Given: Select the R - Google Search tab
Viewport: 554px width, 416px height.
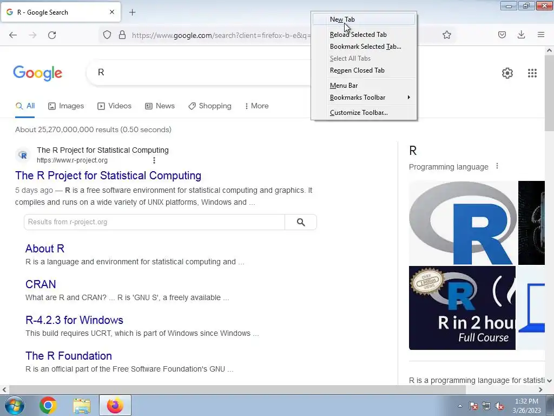Looking at the screenshot, I should tap(61, 12).
